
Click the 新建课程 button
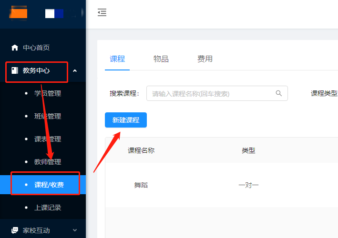coord(126,120)
